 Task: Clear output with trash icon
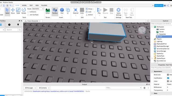tap(144, 88)
